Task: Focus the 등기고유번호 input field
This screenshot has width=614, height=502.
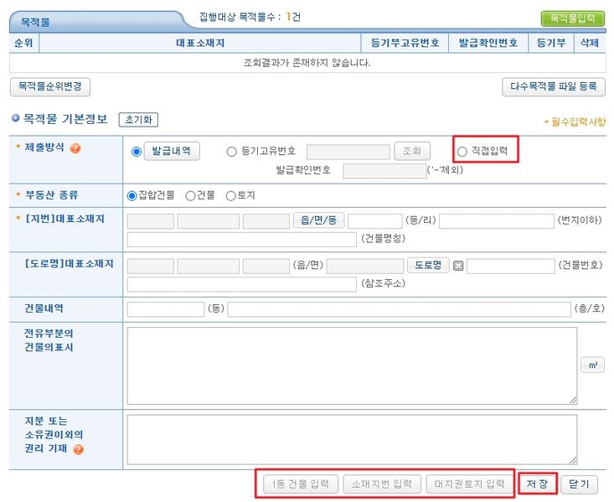Action: coord(348,152)
